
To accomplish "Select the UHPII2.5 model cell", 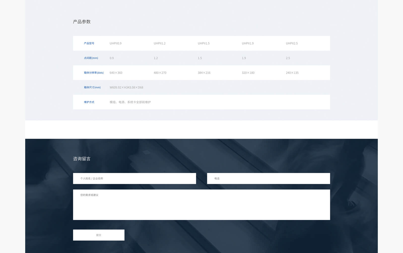I will tap(292, 43).
